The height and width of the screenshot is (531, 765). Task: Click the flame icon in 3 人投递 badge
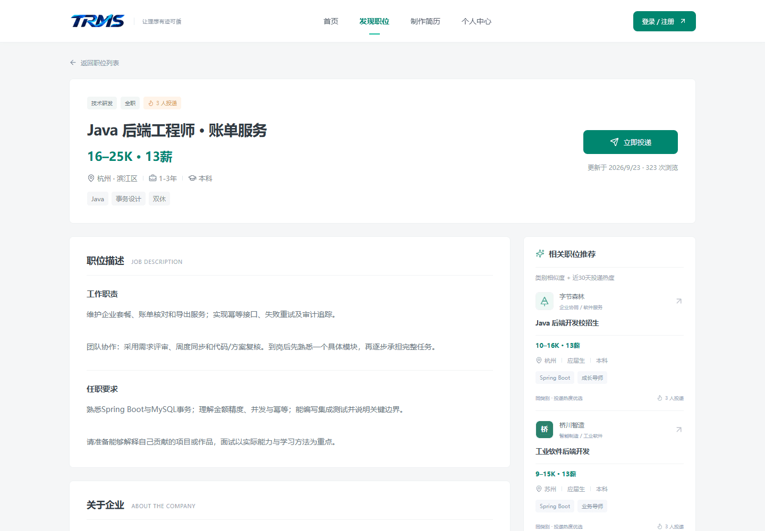point(151,103)
